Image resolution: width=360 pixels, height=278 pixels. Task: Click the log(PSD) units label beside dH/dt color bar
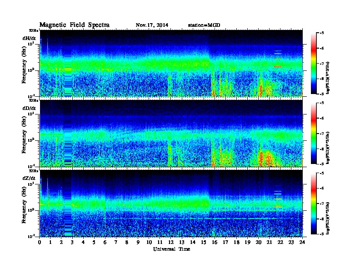[328, 78]
